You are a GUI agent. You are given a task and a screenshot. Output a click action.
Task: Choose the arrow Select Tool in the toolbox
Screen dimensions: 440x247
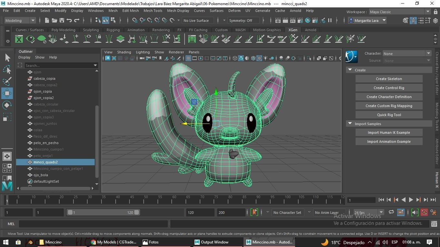pyautogui.click(x=7, y=58)
